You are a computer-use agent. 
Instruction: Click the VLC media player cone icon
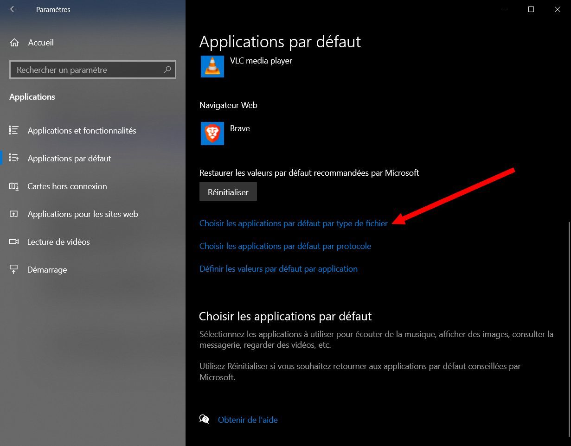tap(212, 66)
